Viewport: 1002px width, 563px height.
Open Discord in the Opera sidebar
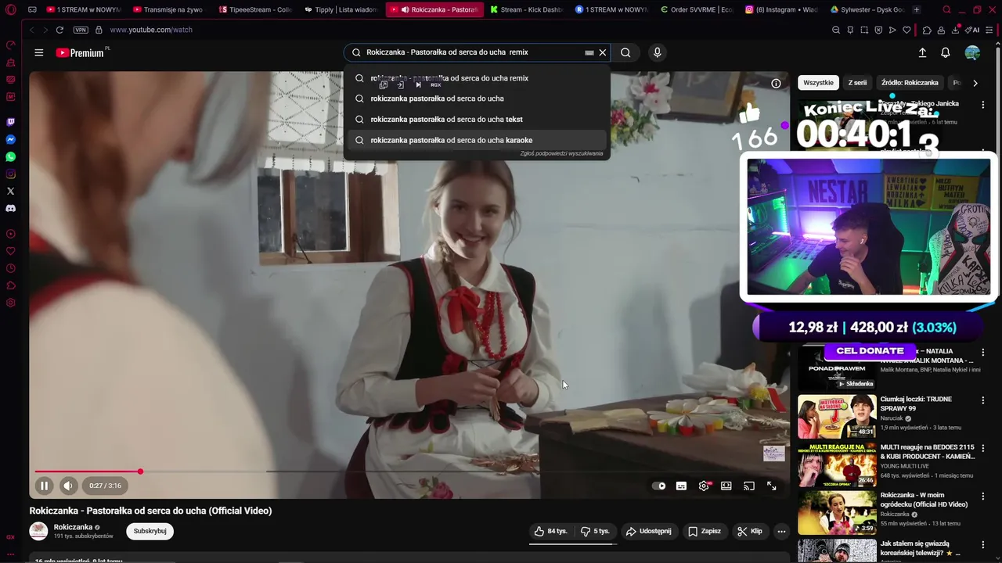coord(10,209)
